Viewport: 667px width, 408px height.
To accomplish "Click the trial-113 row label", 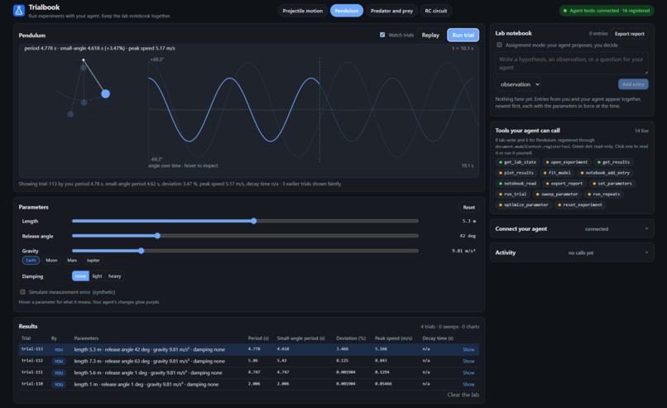I will [x=32, y=349].
